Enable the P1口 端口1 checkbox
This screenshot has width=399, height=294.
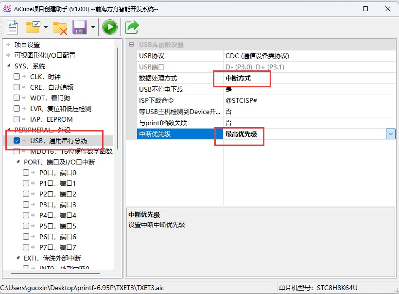(x=26, y=183)
